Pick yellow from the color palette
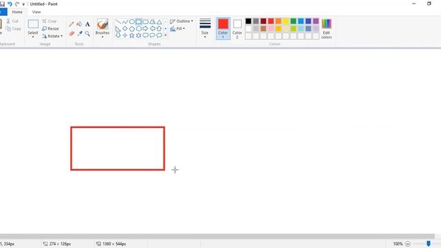This screenshot has height=248, width=441. tap(286, 21)
